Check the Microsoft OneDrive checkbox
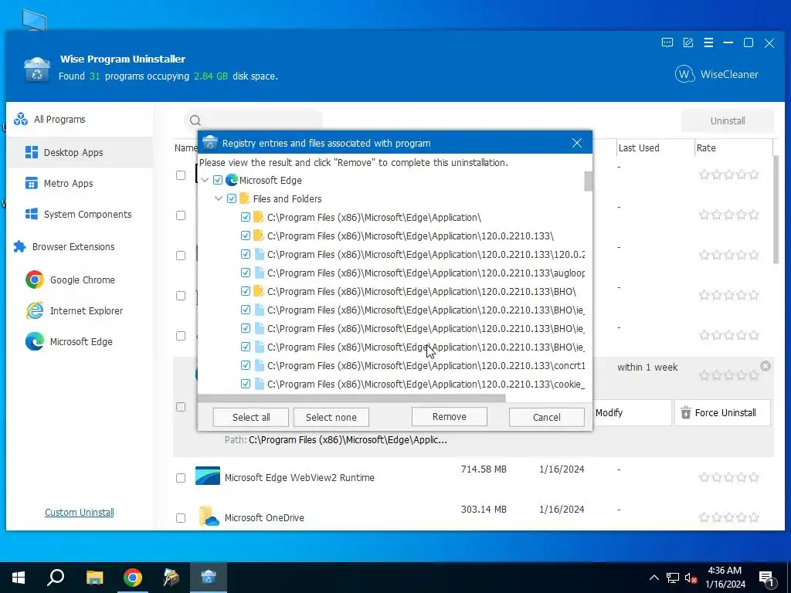Screen dimensions: 791x593 [x=181, y=518]
